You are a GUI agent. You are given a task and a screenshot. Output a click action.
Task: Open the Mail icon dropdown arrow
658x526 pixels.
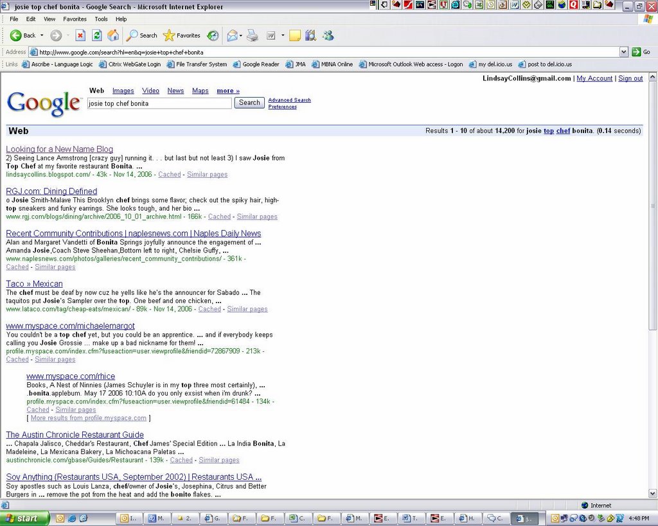point(240,36)
